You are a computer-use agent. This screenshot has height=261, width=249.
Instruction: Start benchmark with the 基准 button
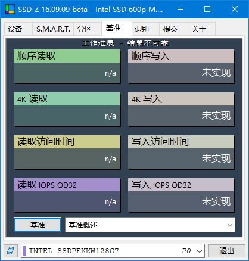coord(38,225)
